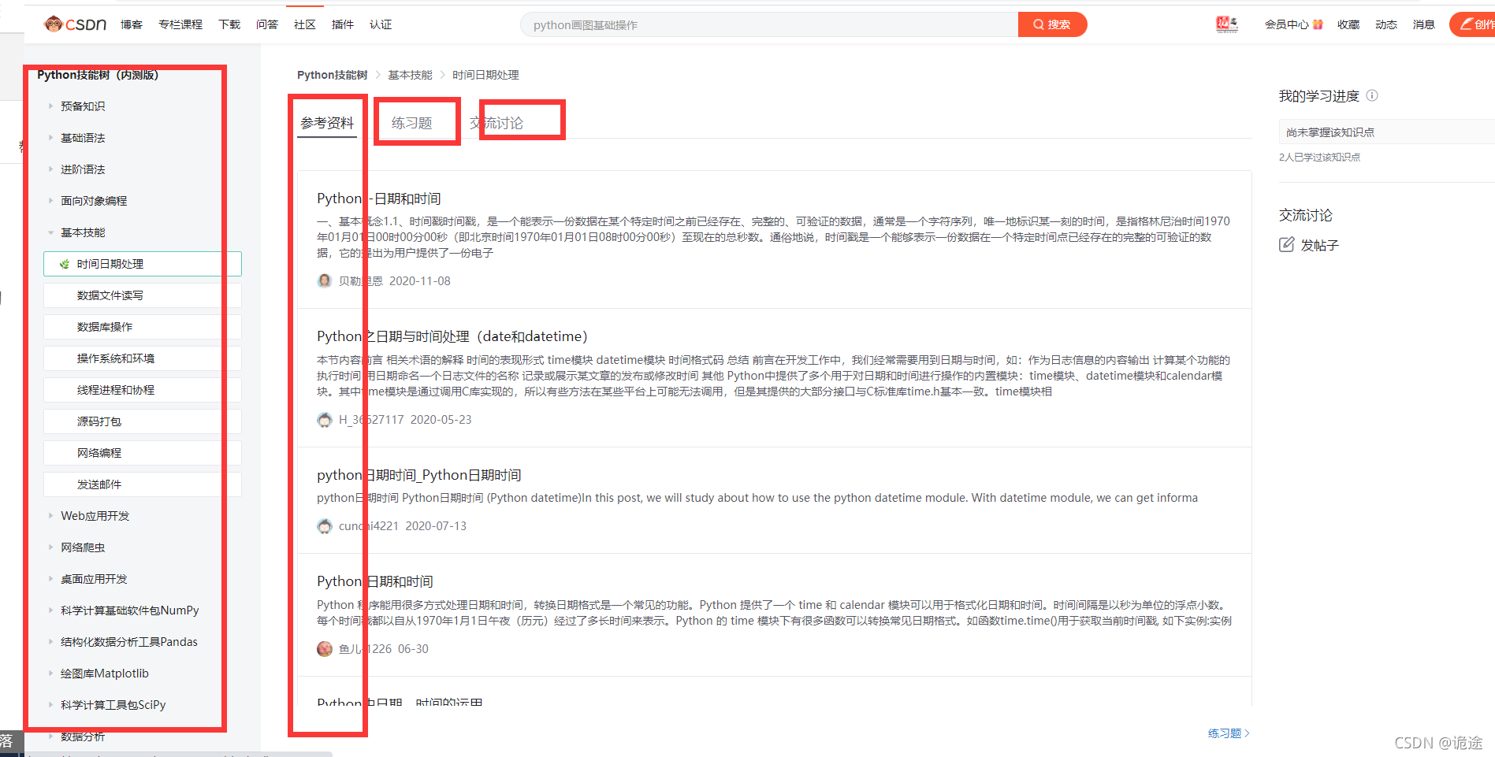
Task: Open 结构化数据分析工具Pandas tree item
Action: pyautogui.click(x=129, y=642)
